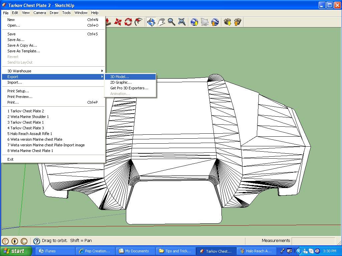Select the Move tool icon
342x256 pixels.
point(118,22)
